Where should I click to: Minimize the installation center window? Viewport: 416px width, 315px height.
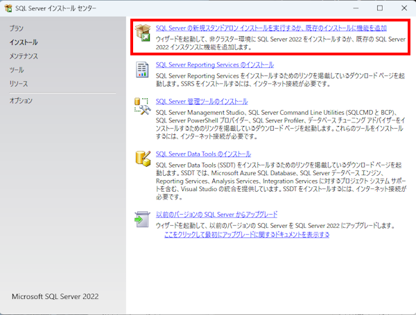coord(356,8)
